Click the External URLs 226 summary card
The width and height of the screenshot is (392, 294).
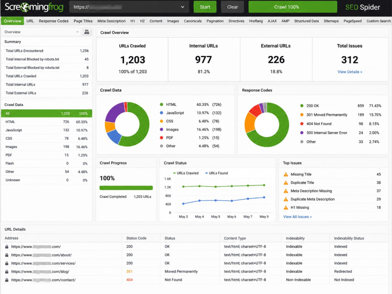click(276, 60)
